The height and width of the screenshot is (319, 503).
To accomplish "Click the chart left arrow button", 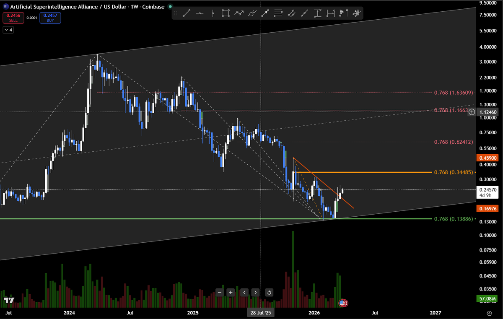I will (245, 292).
